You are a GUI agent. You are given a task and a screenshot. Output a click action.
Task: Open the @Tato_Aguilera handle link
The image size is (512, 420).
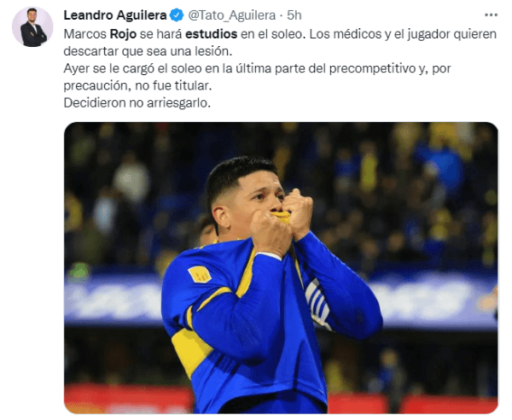[232, 15]
